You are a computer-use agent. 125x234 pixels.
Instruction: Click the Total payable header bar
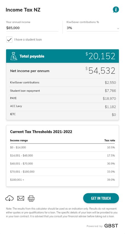[62, 56]
